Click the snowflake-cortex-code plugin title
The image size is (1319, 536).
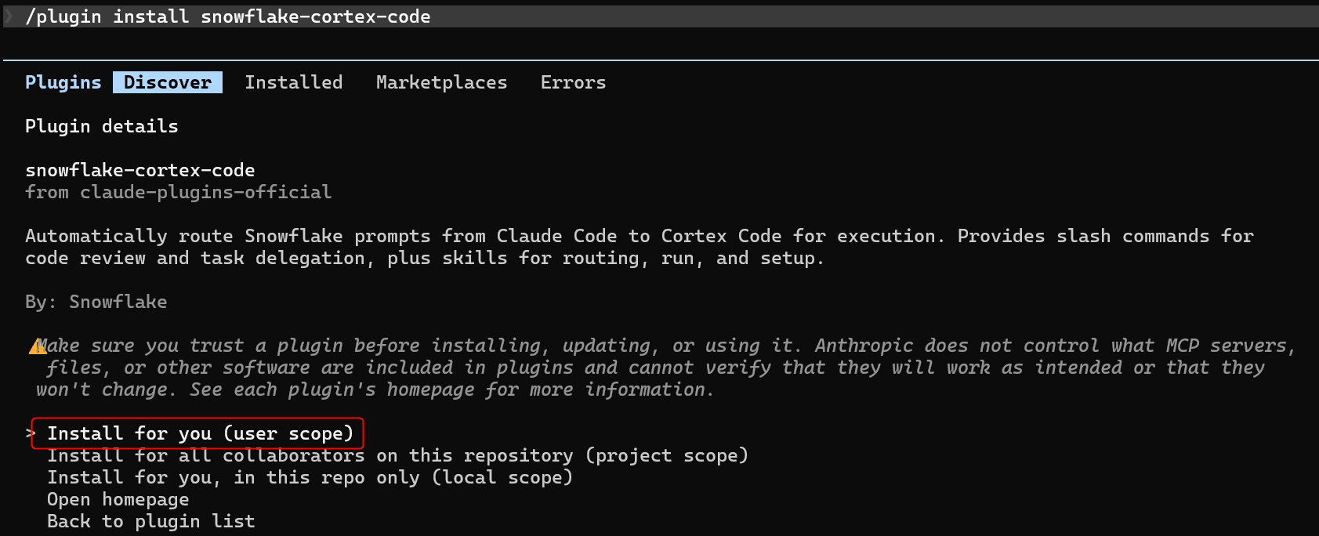pos(140,170)
